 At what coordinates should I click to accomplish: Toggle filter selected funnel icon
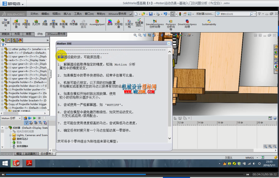point(40,123)
